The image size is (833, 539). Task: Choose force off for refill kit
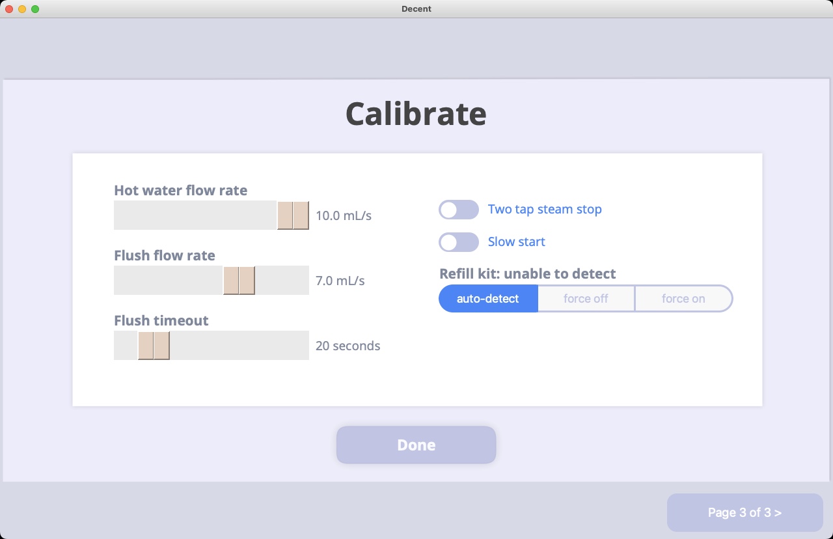point(586,299)
